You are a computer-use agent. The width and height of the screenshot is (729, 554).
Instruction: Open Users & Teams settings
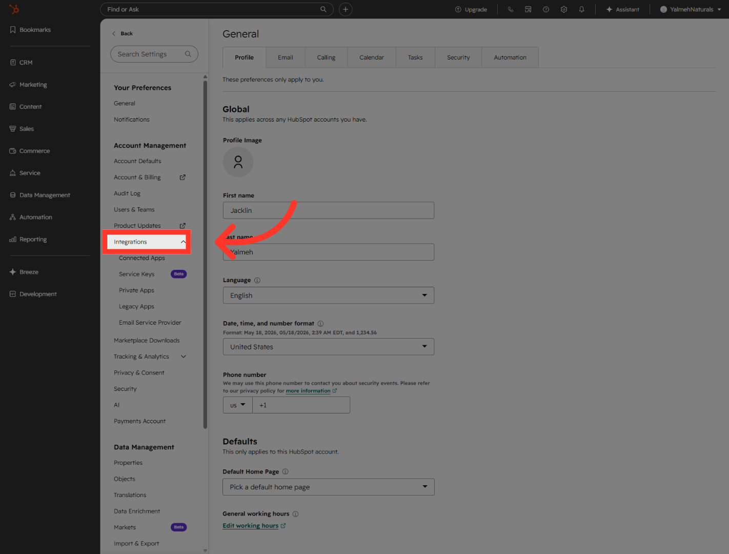pyautogui.click(x=134, y=210)
